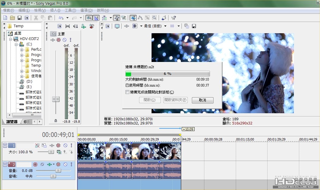Click the scissors cut icon
This screenshot has width=320, height=190.
tap(36, 18)
